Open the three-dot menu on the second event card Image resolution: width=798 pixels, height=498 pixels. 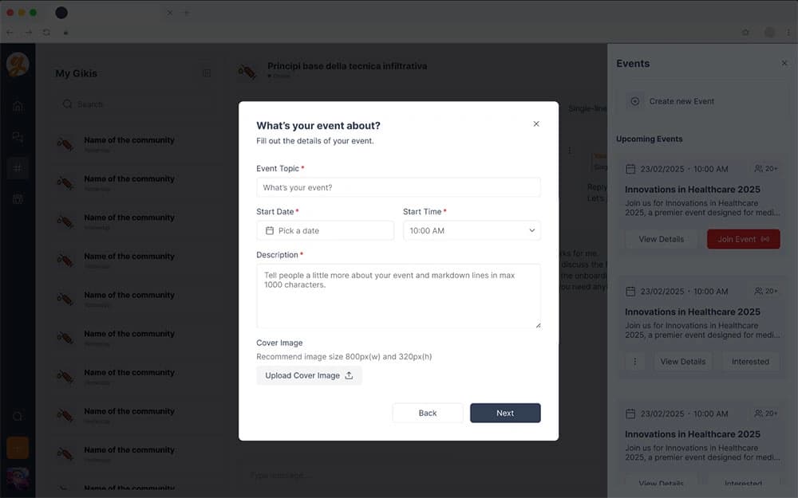[634, 361]
